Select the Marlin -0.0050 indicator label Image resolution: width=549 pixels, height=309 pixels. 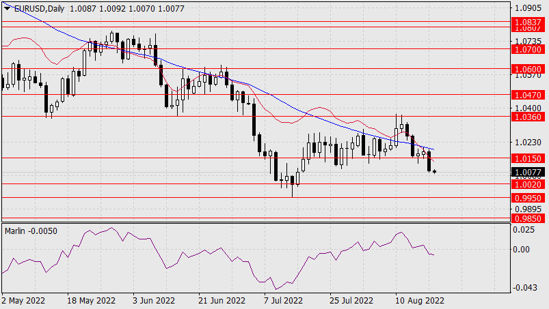[x=31, y=231]
